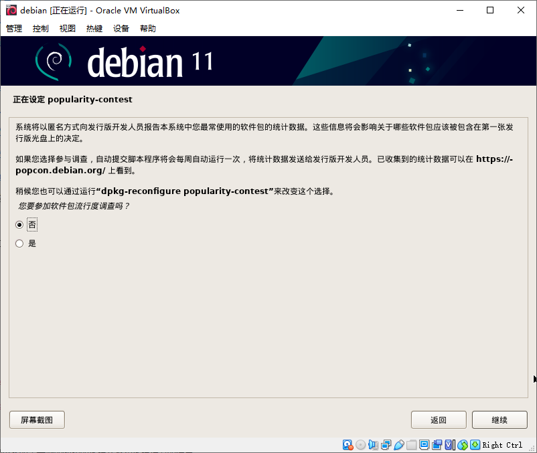
Task: Click the recording status icon
Action: [x=437, y=445]
